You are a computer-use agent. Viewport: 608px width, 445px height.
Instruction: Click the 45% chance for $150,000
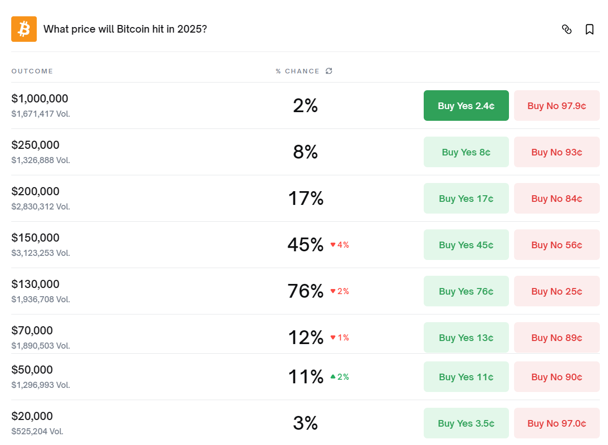tap(305, 245)
